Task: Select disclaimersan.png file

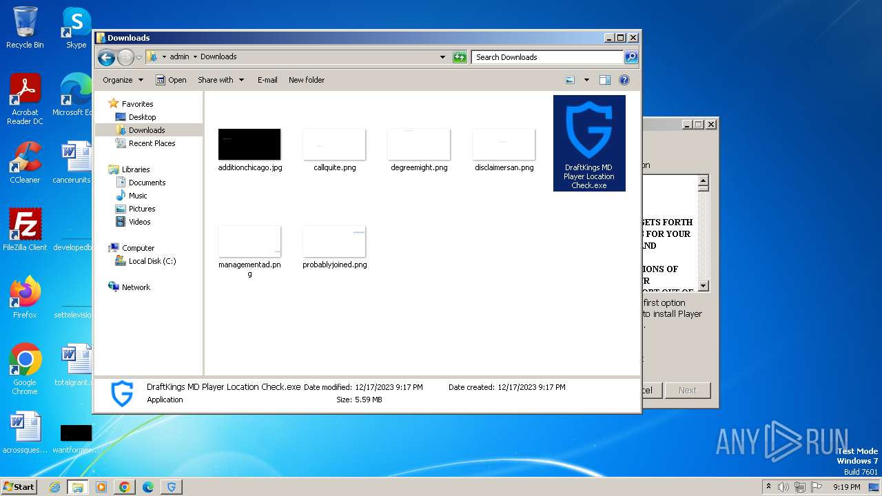Action: click(504, 149)
